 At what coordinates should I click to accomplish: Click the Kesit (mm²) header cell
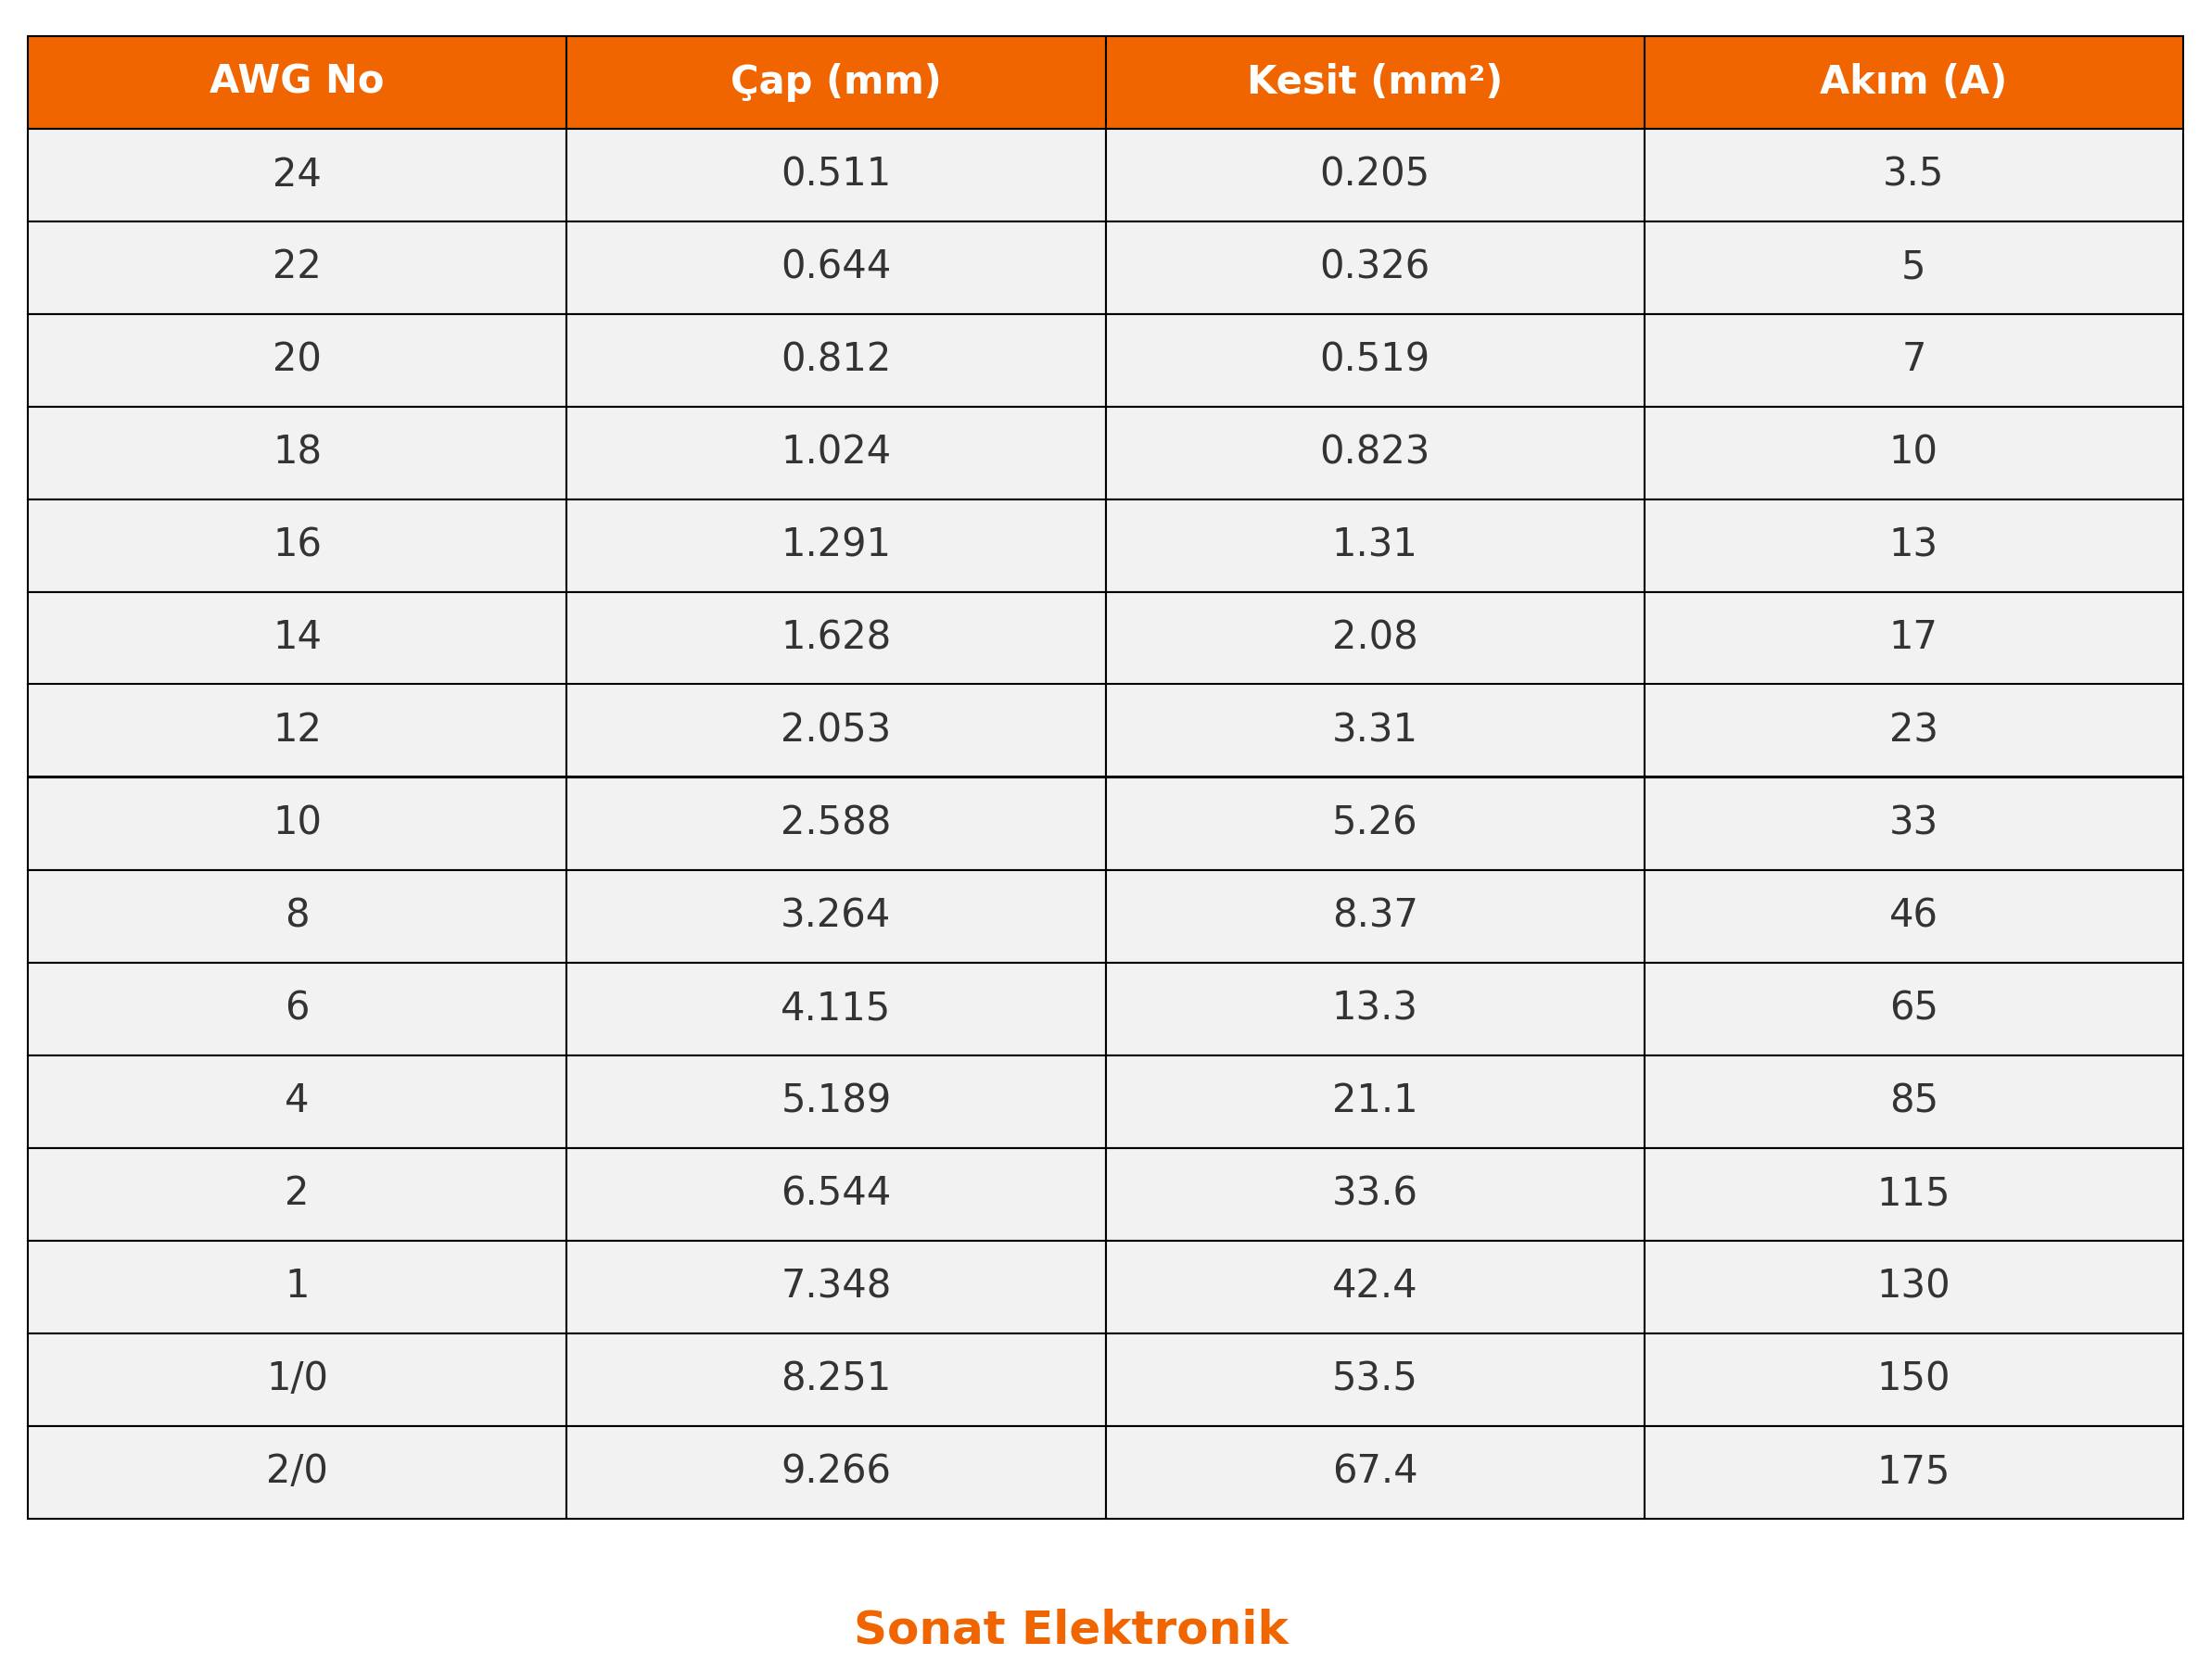tap(1374, 82)
